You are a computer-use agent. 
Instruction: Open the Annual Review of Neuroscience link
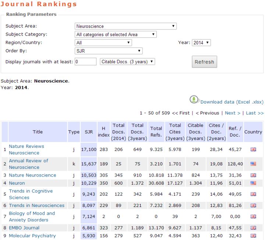28,164
